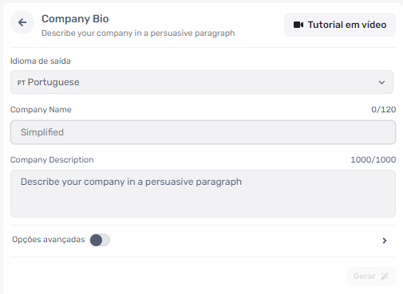Click the 0/120 character counter
This screenshot has width=403, height=294.
coord(384,109)
